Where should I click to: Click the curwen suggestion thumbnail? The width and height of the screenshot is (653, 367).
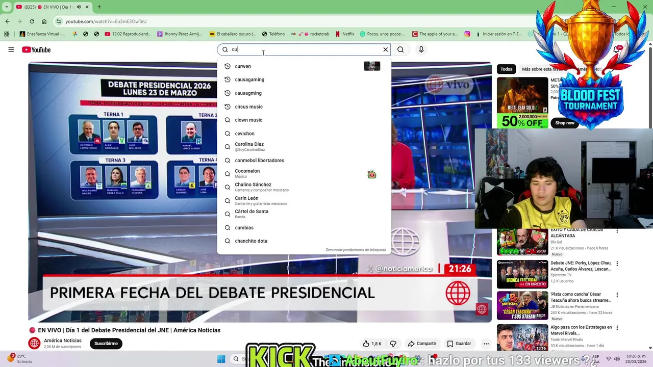coord(372,66)
